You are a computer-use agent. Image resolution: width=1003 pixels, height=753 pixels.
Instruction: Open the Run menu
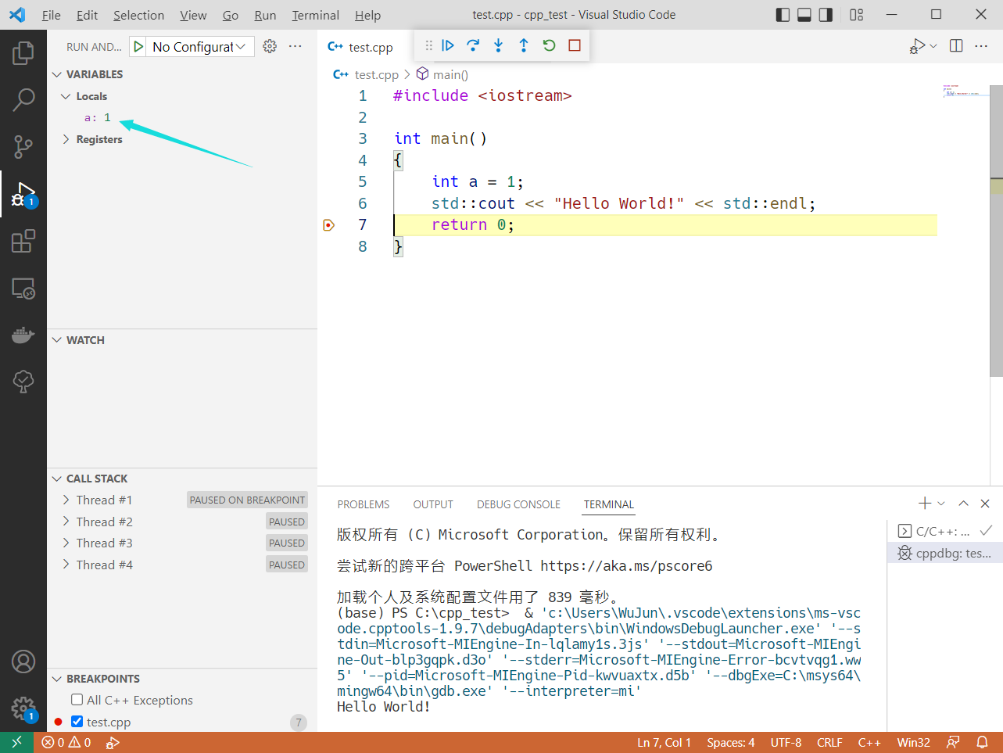(265, 14)
